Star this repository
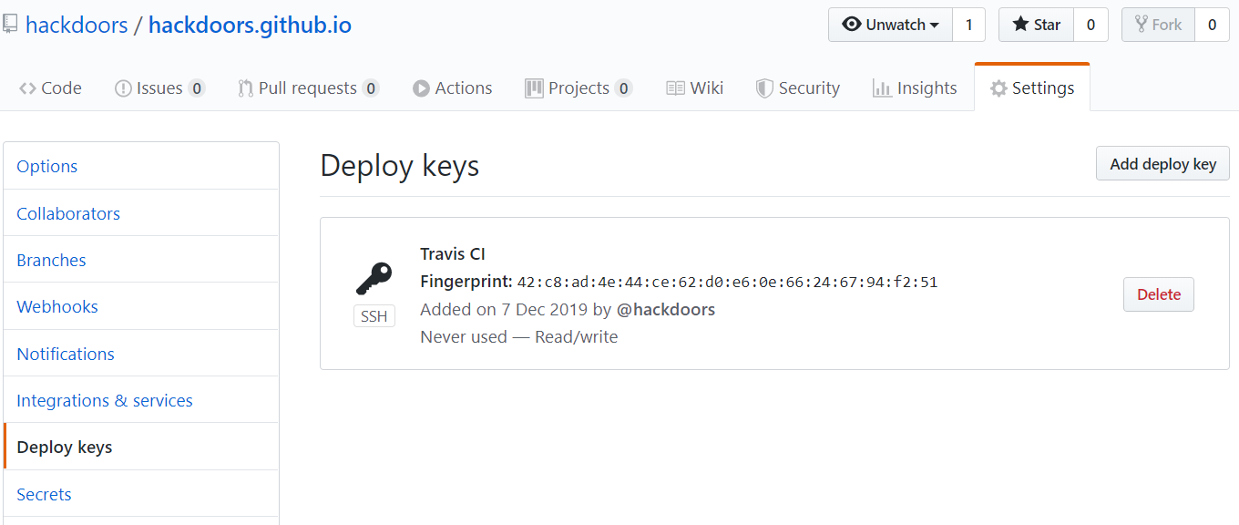The width and height of the screenshot is (1239, 525). 1036,25
